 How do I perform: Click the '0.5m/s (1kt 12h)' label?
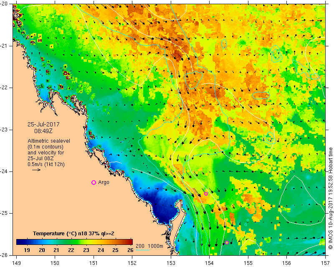coord(46,164)
